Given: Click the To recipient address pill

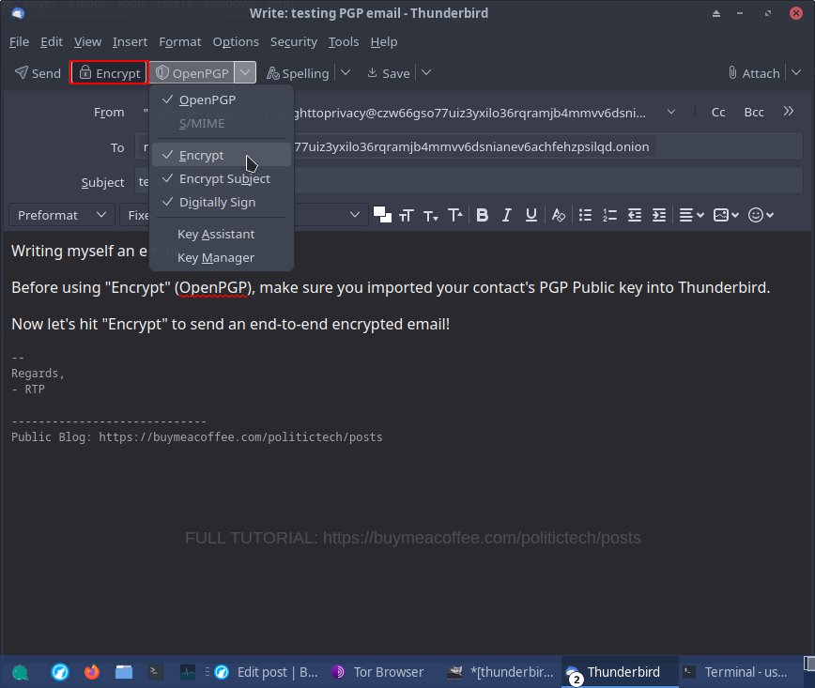Looking at the screenshot, I should 396,147.
